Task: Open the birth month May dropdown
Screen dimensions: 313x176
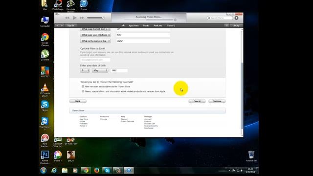Action: pyautogui.click(x=100, y=70)
